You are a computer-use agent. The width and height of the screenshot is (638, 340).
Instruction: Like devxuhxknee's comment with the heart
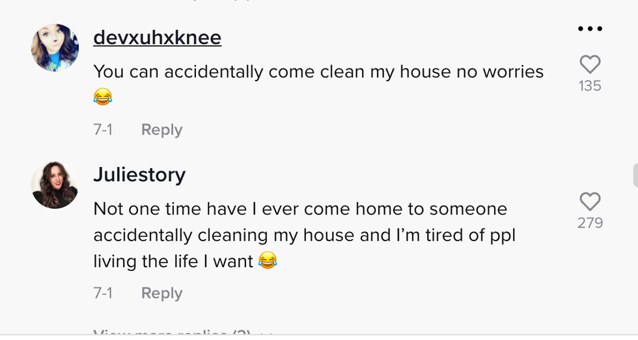(x=590, y=64)
